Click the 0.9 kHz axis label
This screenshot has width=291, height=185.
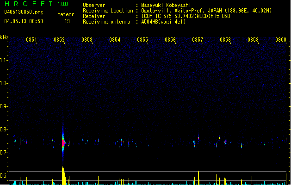(x=4, y=106)
